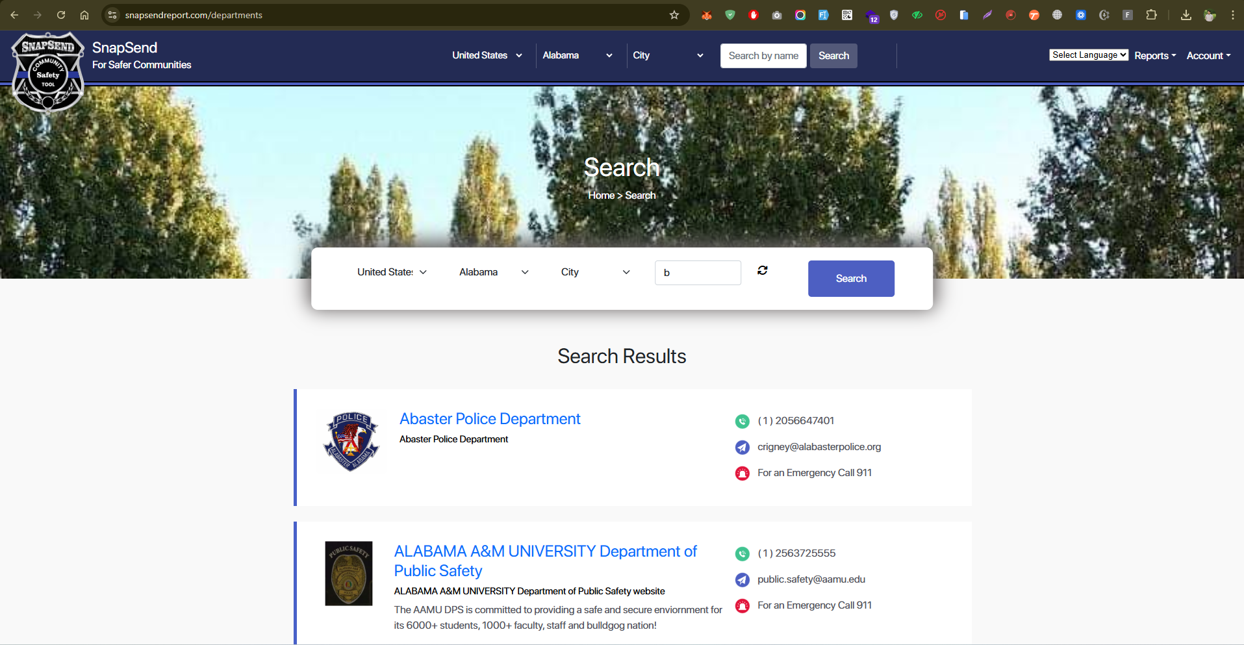Click the large blue Search button
1244x645 pixels.
[x=850, y=279]
